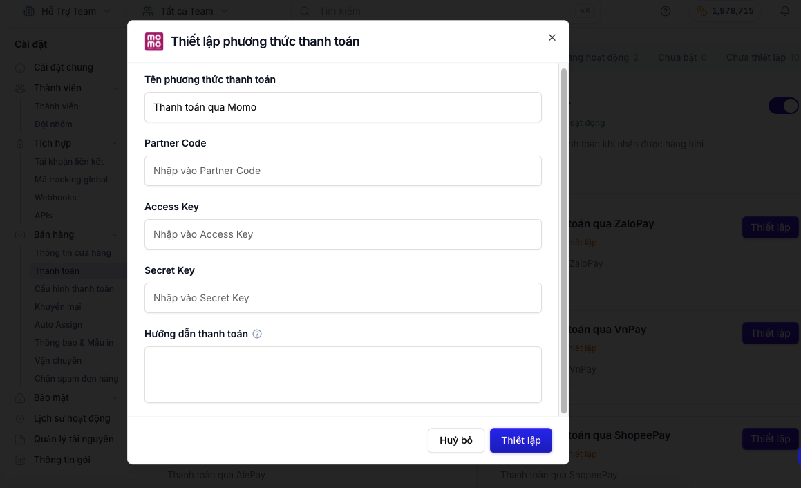Click the help icon next to Hướng dẫn thanh toán

(257, 334)
